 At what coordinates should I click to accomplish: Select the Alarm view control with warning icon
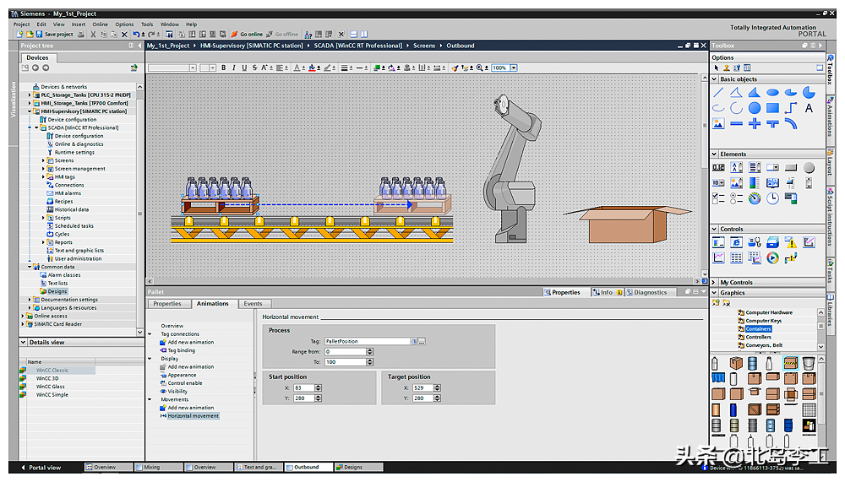(791, 243)
